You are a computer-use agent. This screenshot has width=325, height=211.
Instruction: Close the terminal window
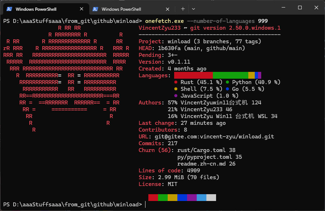pos(316,8)
